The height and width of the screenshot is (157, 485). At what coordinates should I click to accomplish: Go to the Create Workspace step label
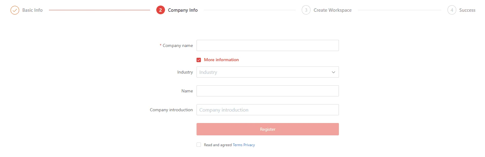point(333,10)
